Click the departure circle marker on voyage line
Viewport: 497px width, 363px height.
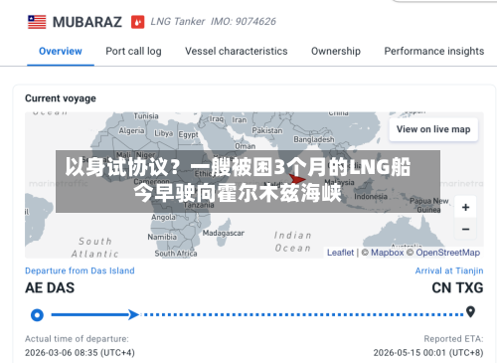[37, 314]
